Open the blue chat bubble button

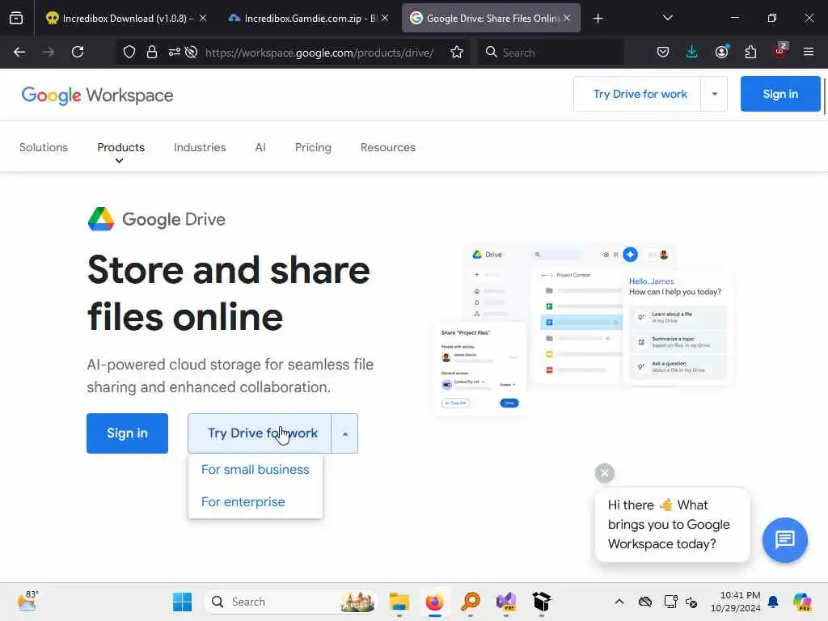tap(784, 539)
